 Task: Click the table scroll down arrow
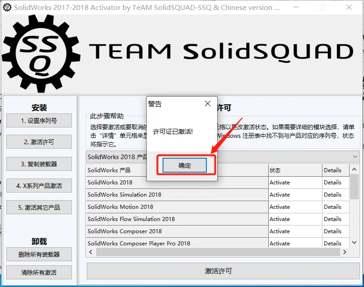point(354,242)
